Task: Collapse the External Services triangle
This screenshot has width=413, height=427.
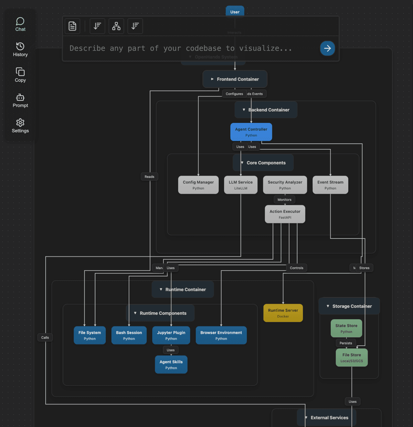Action: coord(306,418)
